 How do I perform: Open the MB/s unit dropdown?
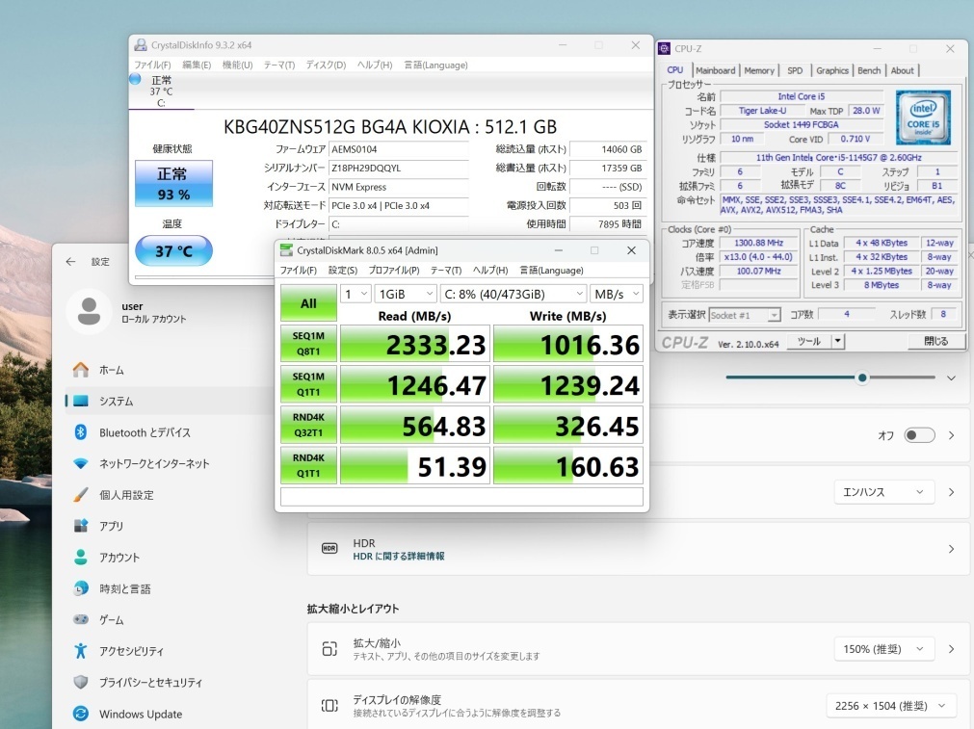(x=617, y=294)
